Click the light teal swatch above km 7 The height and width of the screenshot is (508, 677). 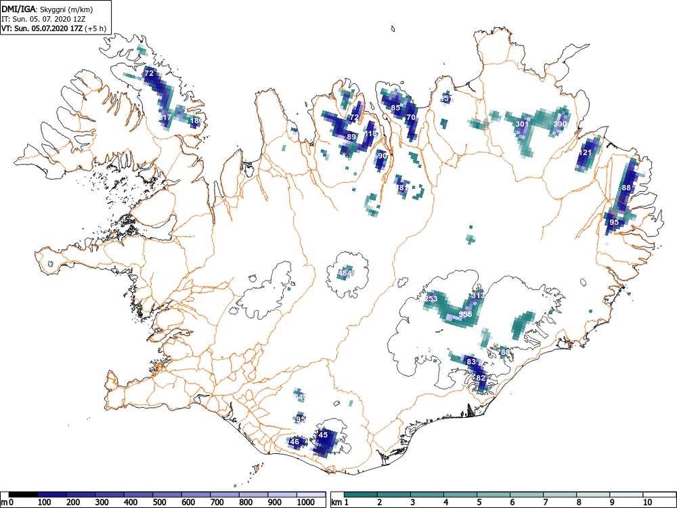point(560,494)
